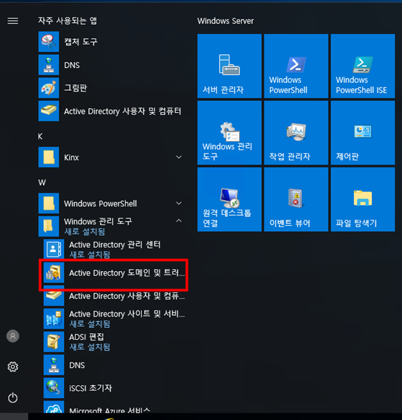Launch the 캡처 도구 snipping tool icon
402x420 pixels.
pyautogui.click(x=49, y=41)
